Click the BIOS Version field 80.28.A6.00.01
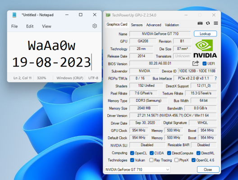Screen dimensions: 238x180 point(160,63)
